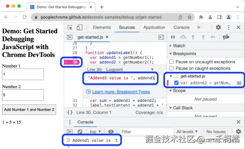Screen dimensions: 245x149
Task: Hide the debugger sidebar pane
Action: click(161, 37)
